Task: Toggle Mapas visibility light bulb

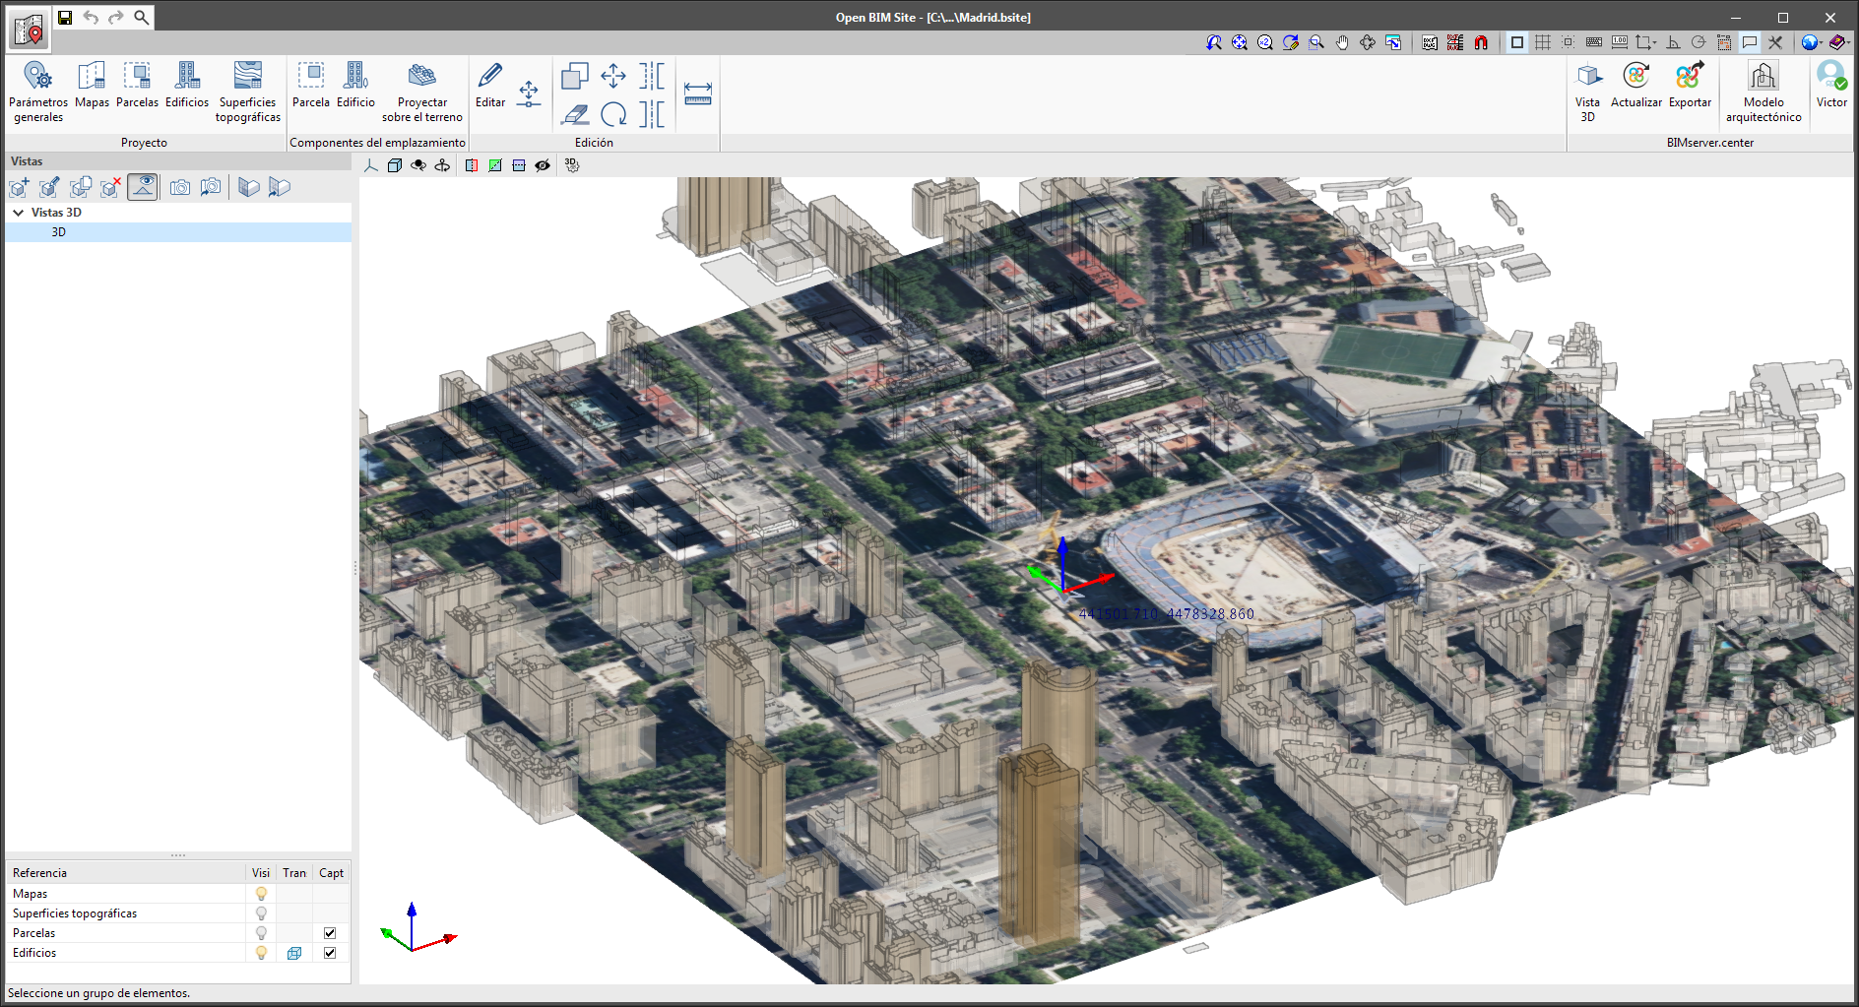Action: pyautogui.click(x=261, y=894)
